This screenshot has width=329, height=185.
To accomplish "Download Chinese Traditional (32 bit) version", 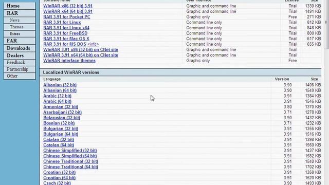I will coord(71,161).
